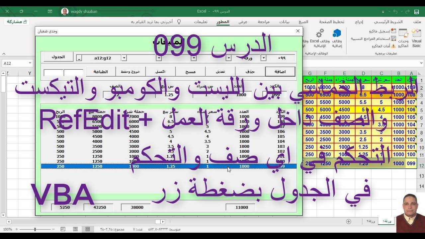
Task: Open the Help (تعليمات) tab
Action: 201,22
